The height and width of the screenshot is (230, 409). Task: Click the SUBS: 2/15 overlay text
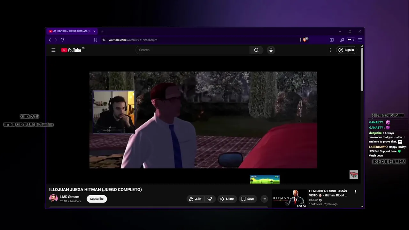(29, 117)
